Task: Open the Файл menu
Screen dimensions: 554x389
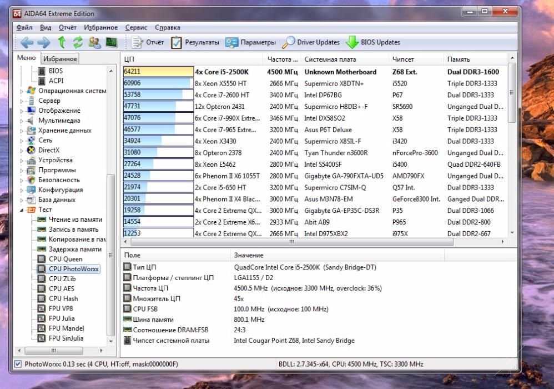Action: point(24,28)
